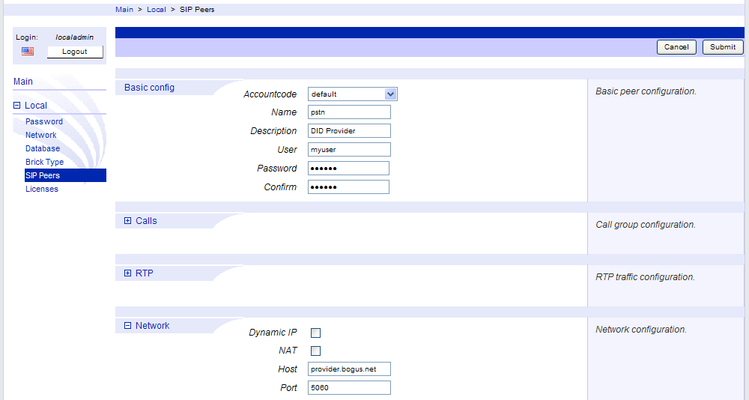Screen dimensions: 749x400
Task: Open Licenses page in sidebar
Action: coord(42,189)
